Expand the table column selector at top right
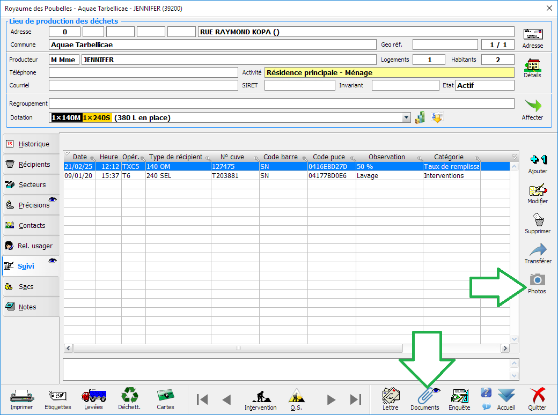 (x=514, y=157)
